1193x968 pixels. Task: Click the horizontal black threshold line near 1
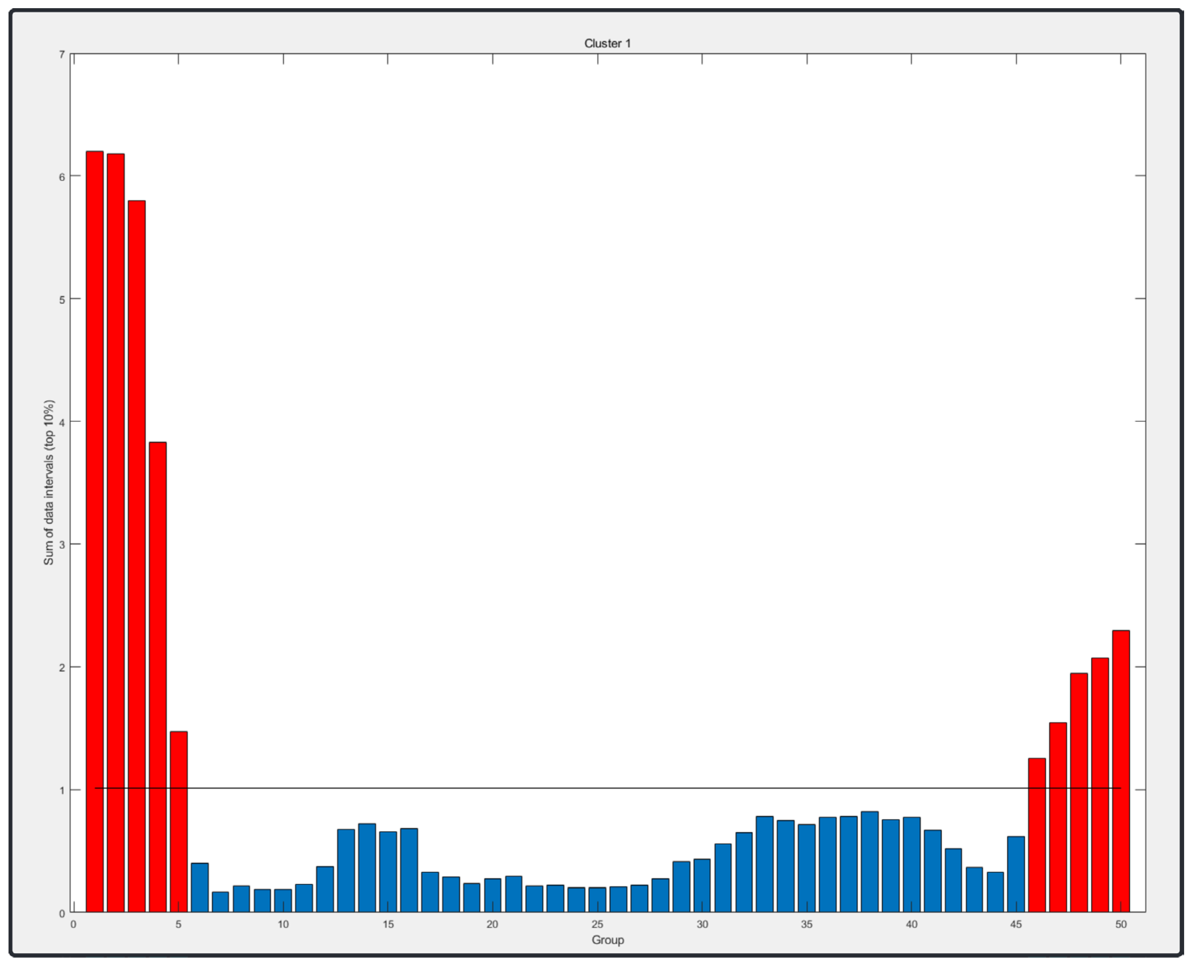click(x=558, y=788)
